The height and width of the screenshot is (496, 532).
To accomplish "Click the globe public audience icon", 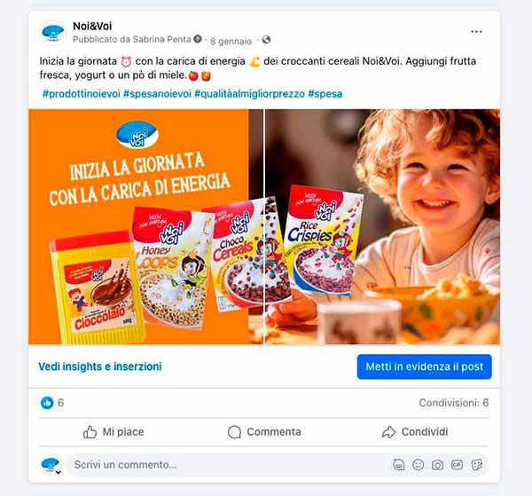I will (x=266, y=40).
